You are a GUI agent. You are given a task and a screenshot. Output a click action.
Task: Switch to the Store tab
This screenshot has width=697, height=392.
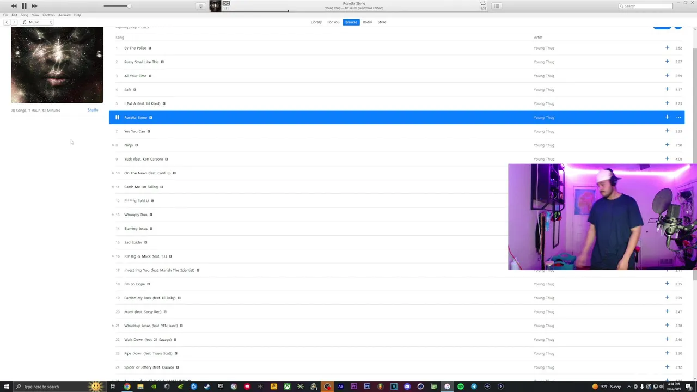382,22
